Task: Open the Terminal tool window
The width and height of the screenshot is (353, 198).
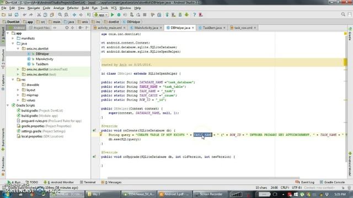Action: click(88, 182)
